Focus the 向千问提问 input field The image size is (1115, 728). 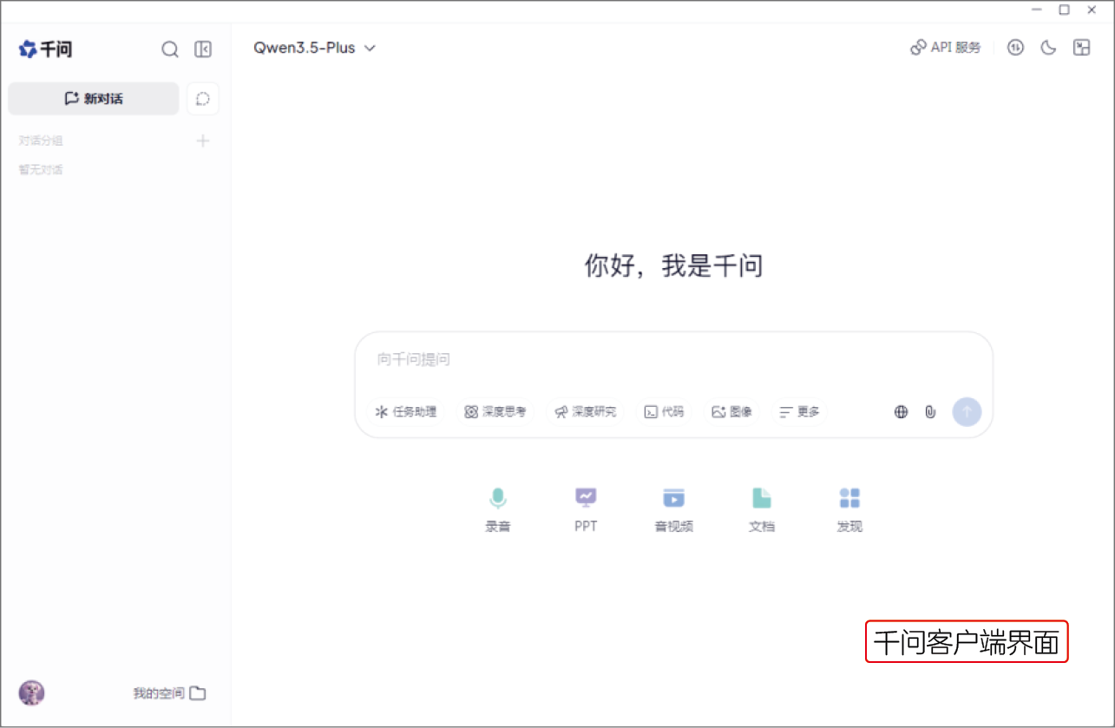pyautogui.click(x=673, y=359)
